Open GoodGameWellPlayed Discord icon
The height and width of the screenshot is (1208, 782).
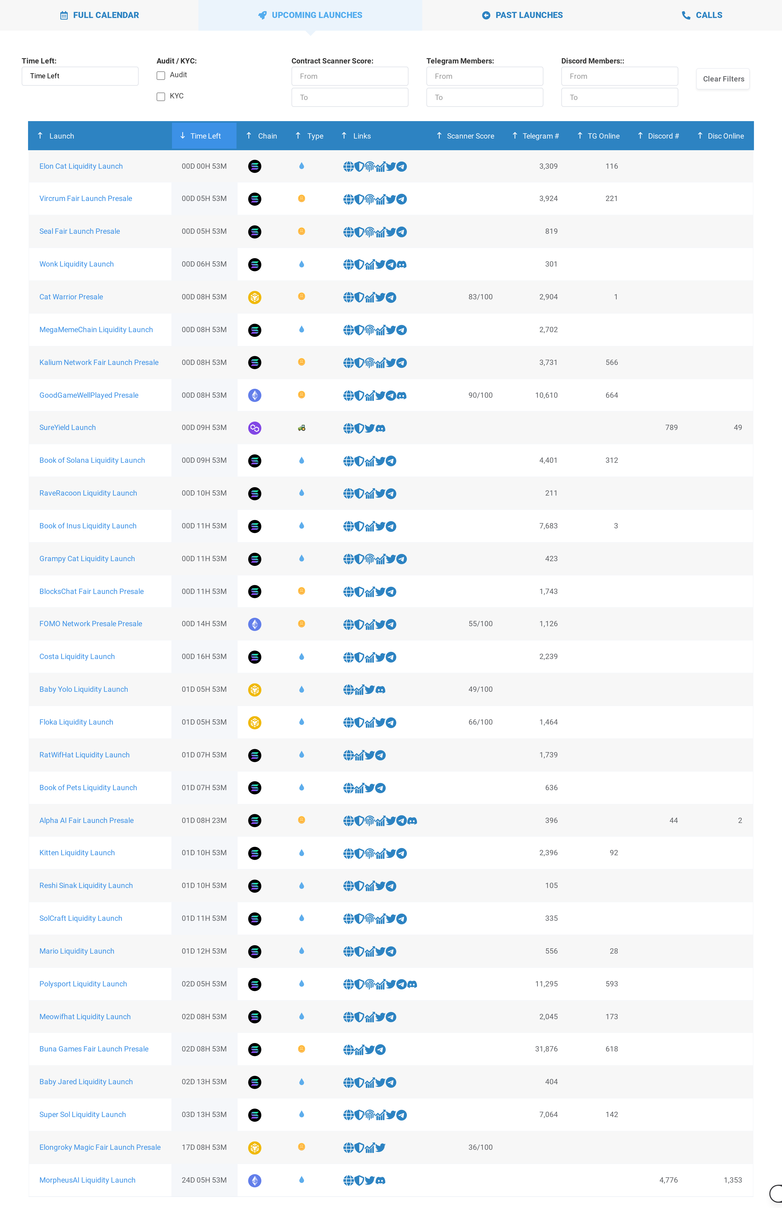(x=402, y=395)
